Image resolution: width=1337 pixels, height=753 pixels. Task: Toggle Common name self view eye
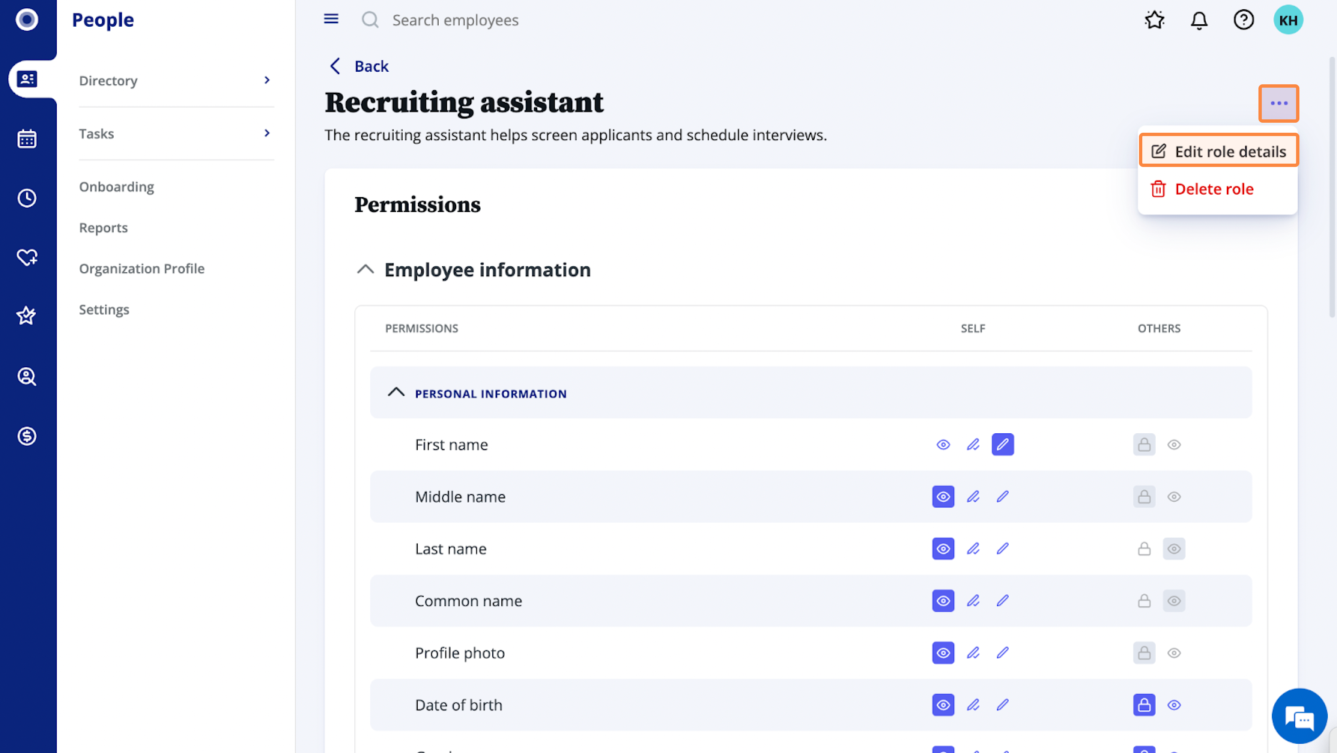point(943,601)
